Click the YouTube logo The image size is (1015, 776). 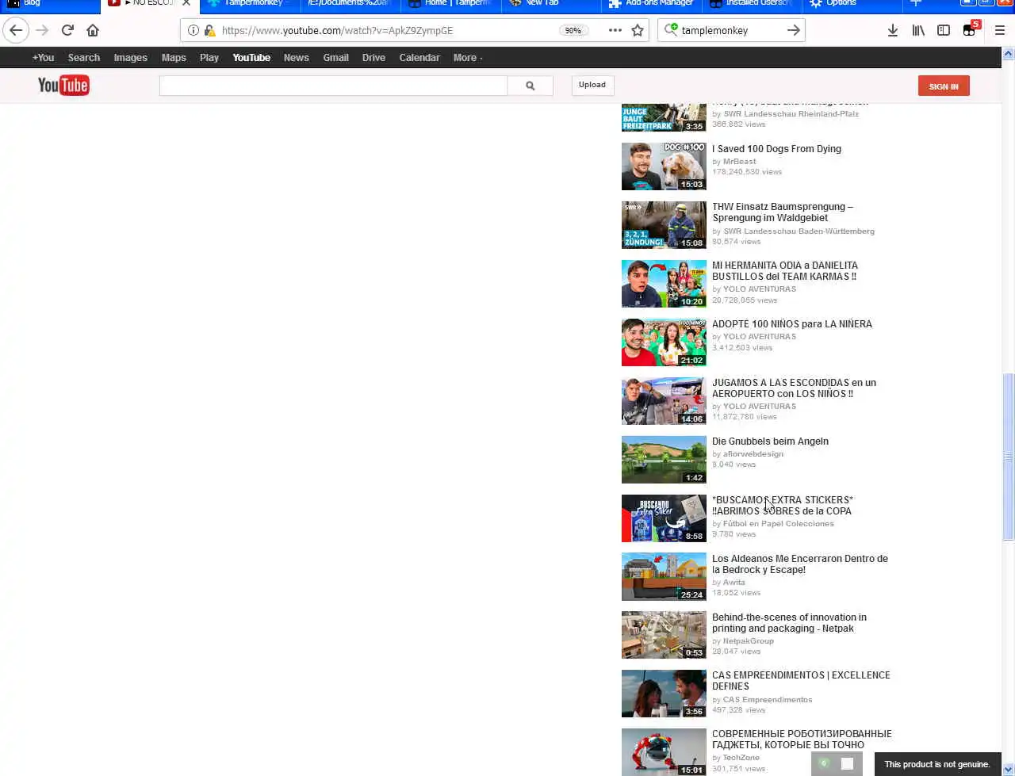pyautogui.click(x=63, y=86)
